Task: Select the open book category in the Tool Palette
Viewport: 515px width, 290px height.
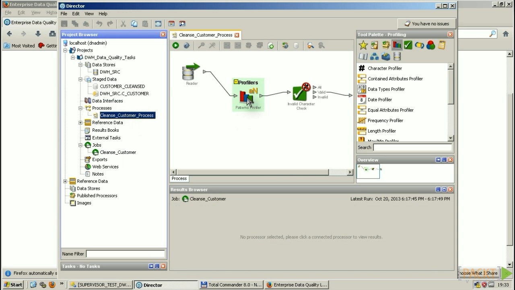Action: (x=363, y=56)
